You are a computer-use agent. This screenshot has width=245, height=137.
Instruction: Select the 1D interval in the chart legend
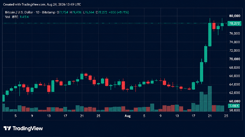click(x=37, y=12)
